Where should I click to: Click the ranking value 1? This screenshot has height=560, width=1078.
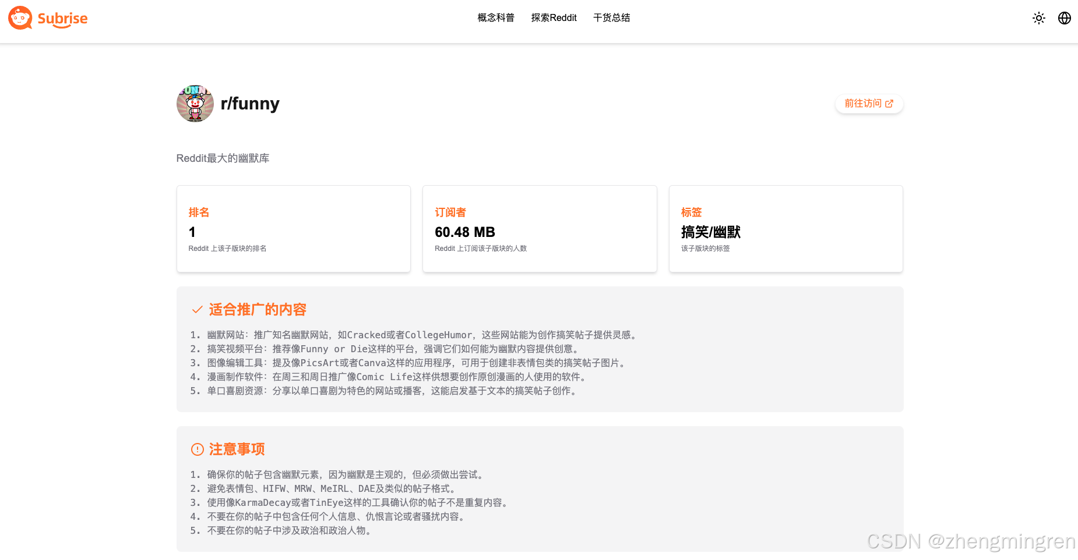pyautogui.click(x=192, y=232)
